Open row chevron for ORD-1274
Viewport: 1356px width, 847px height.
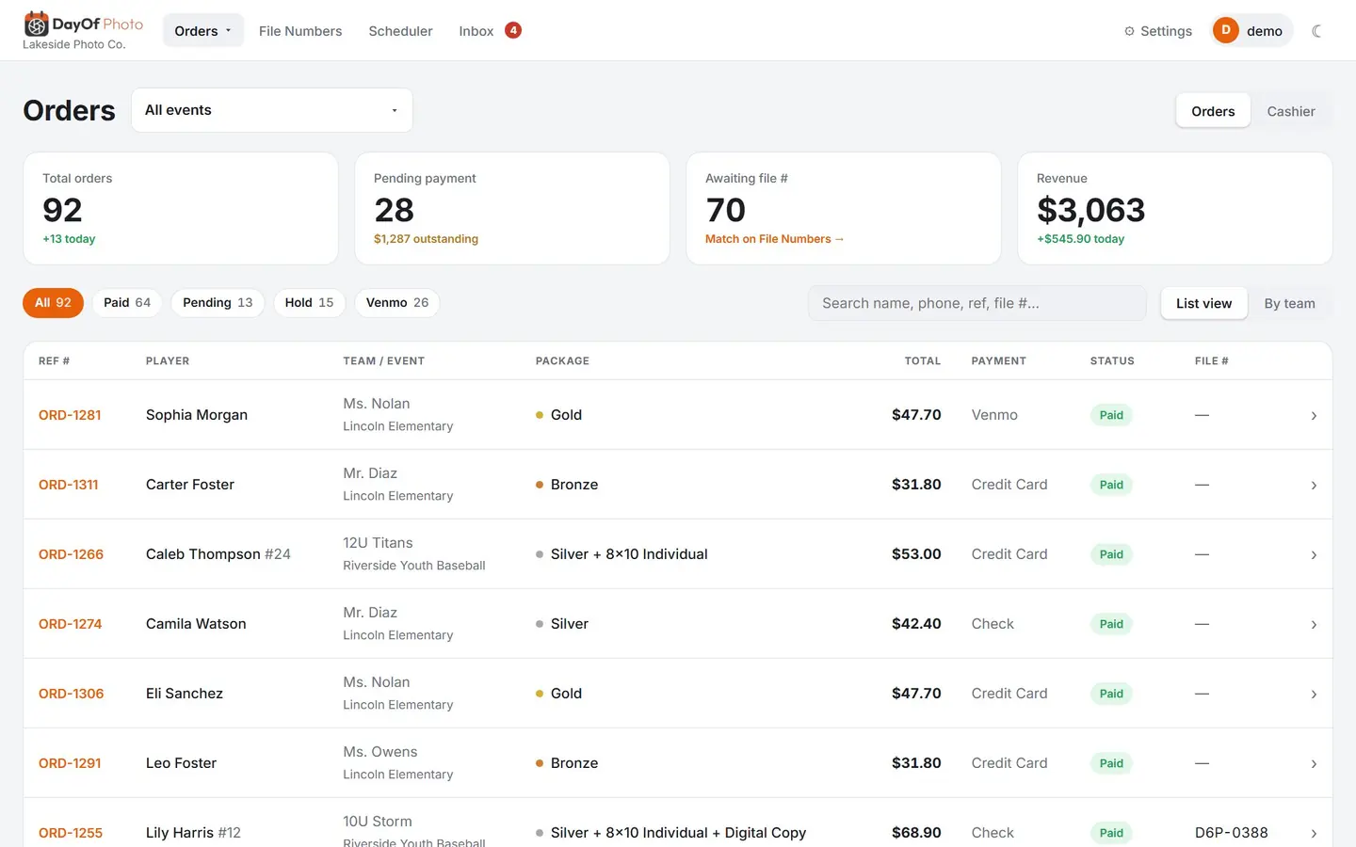1314,624
